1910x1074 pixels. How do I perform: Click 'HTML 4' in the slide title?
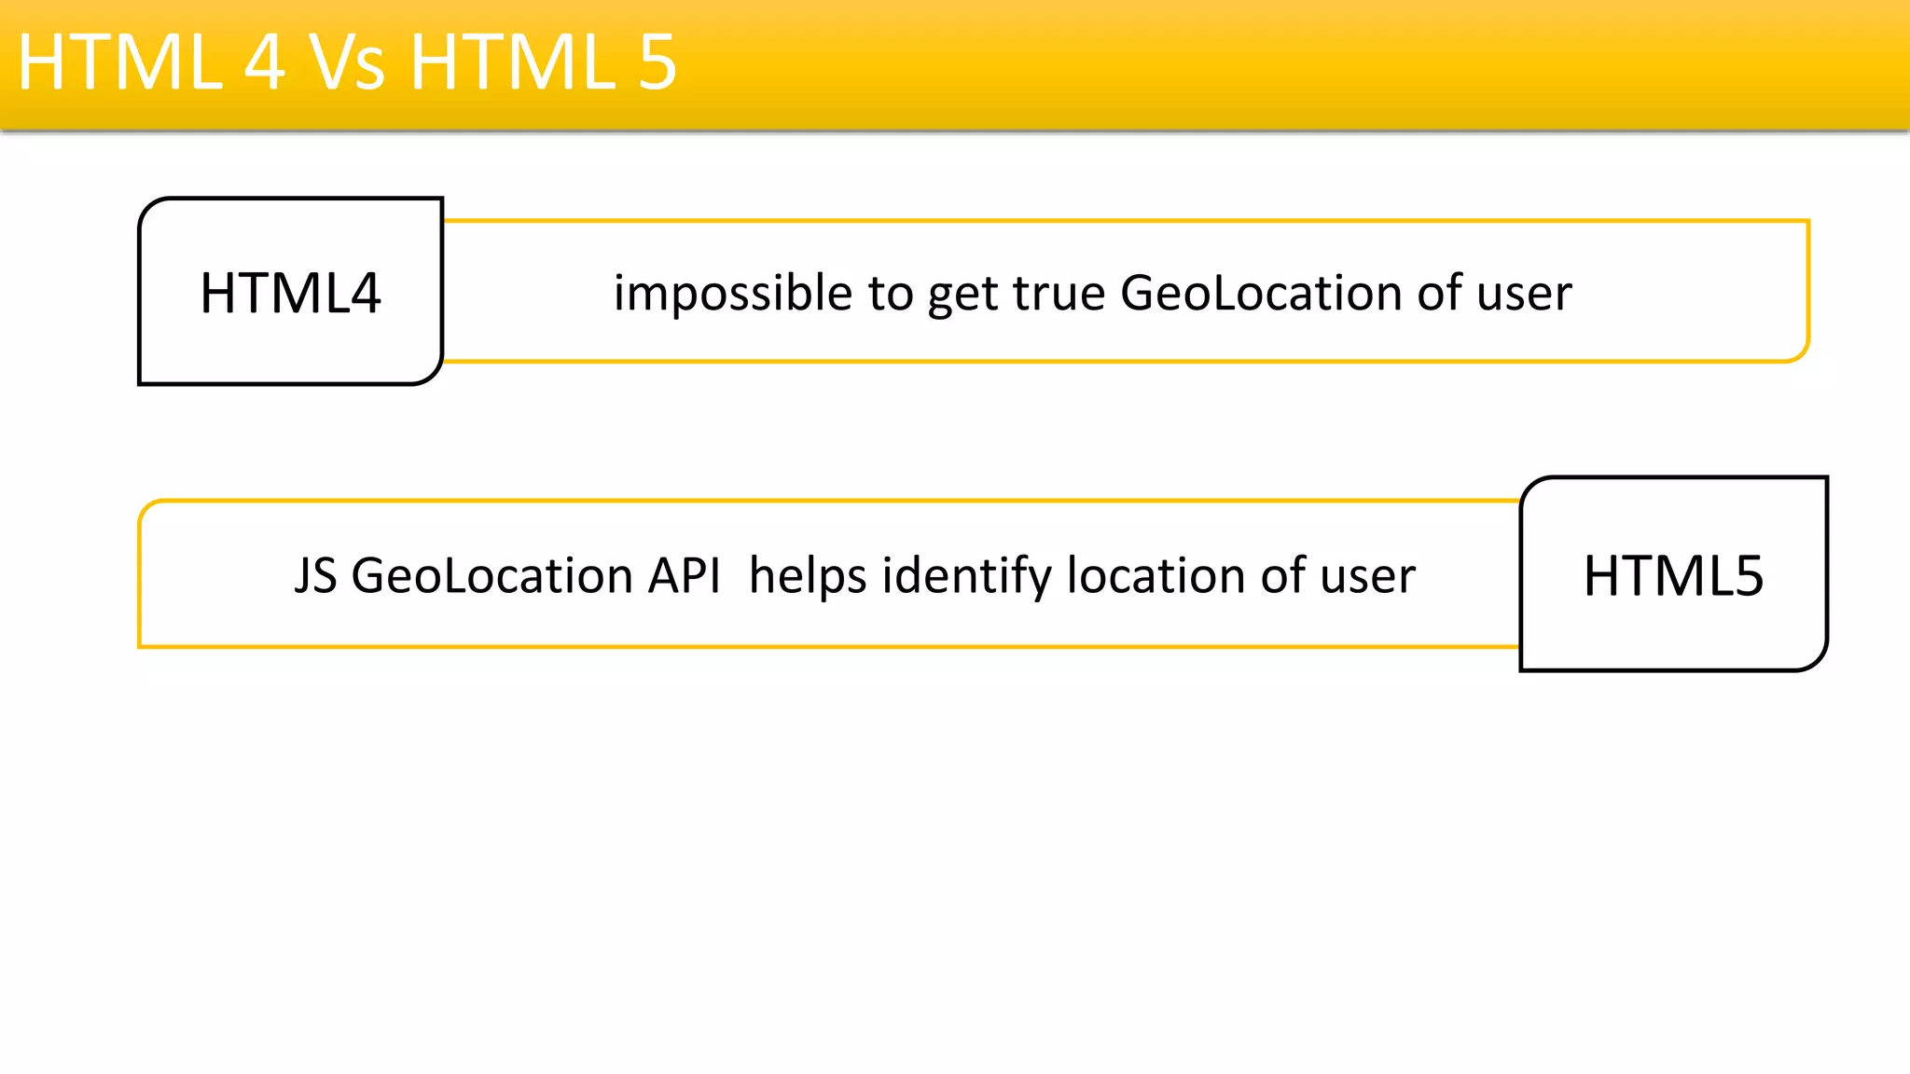click(x=151, y=62)
